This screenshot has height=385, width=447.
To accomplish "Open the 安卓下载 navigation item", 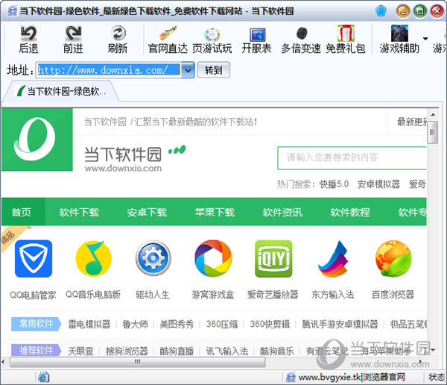I will 147,212.
